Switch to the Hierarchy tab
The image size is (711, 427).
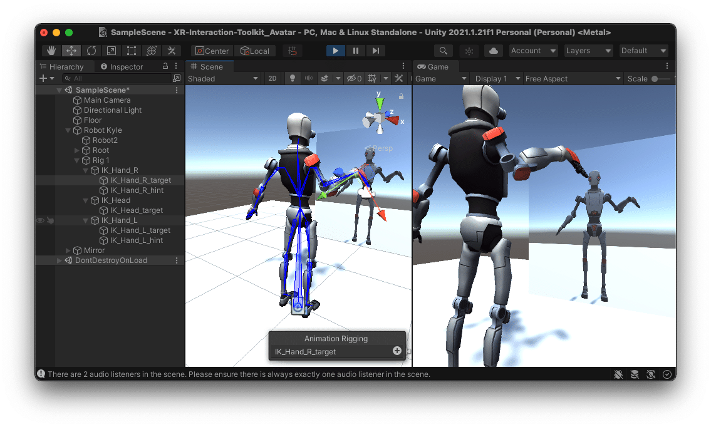click(62, 66)
